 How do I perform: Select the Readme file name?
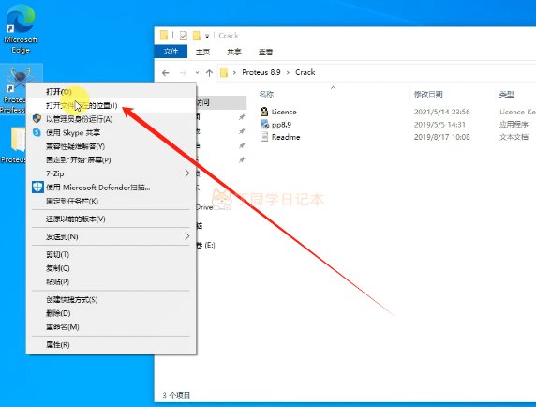point(286,137)
